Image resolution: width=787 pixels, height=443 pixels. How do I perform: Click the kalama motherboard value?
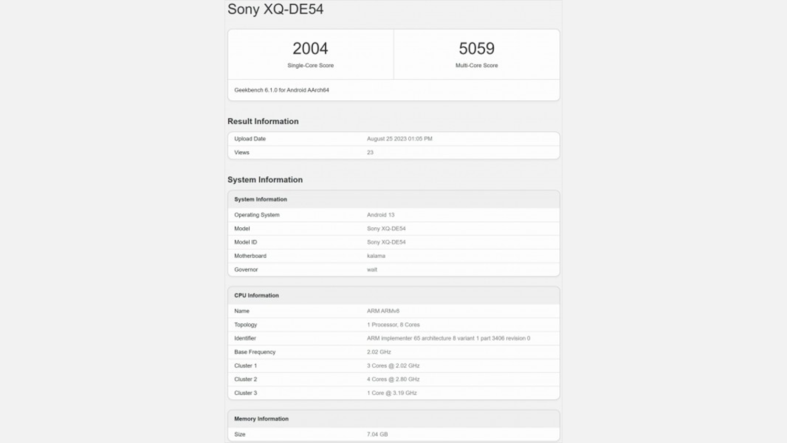click(x=376, y=256)
